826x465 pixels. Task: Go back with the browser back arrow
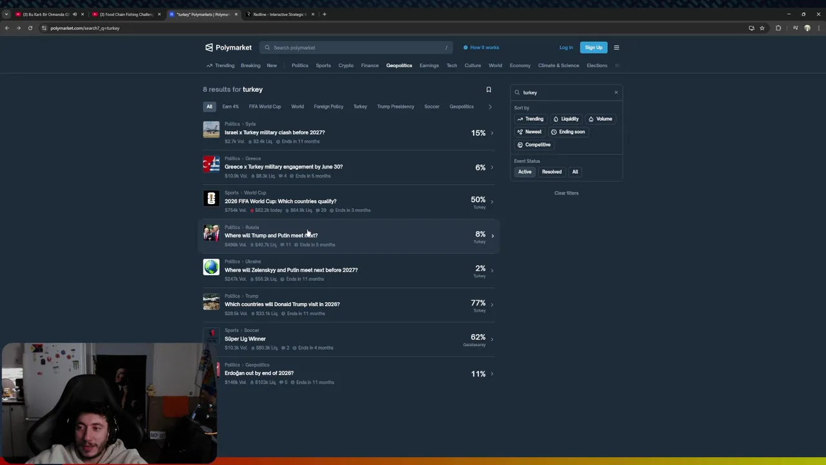point(7,28)
